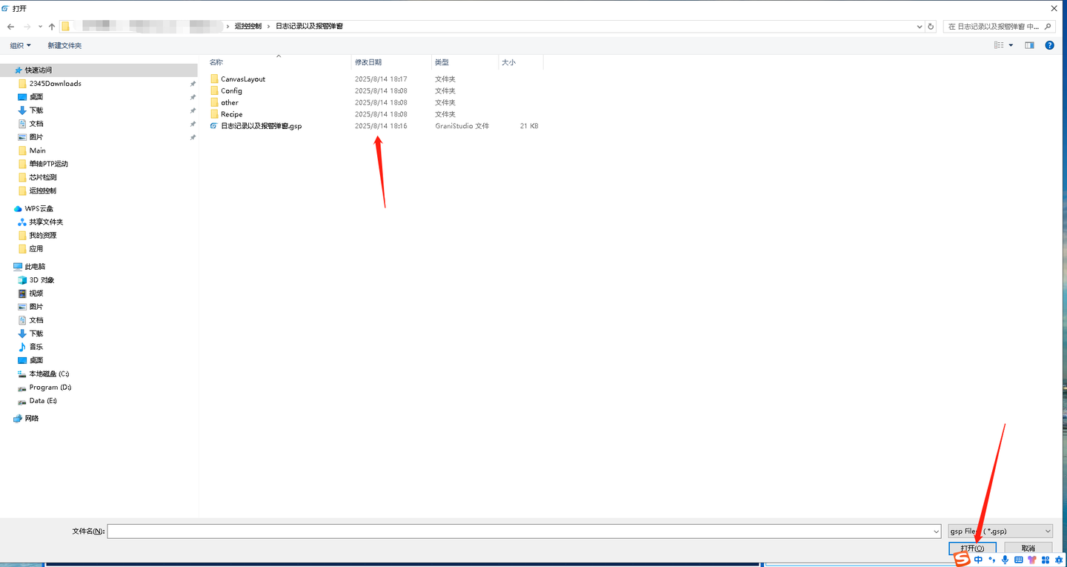Click 新建文件夹 button

tap(64, 45)
